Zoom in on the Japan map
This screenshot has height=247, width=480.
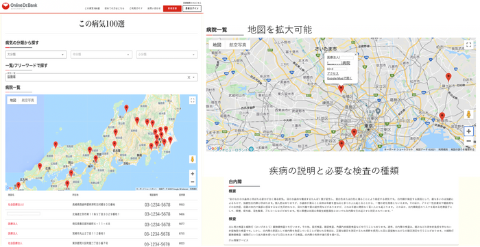192,174
